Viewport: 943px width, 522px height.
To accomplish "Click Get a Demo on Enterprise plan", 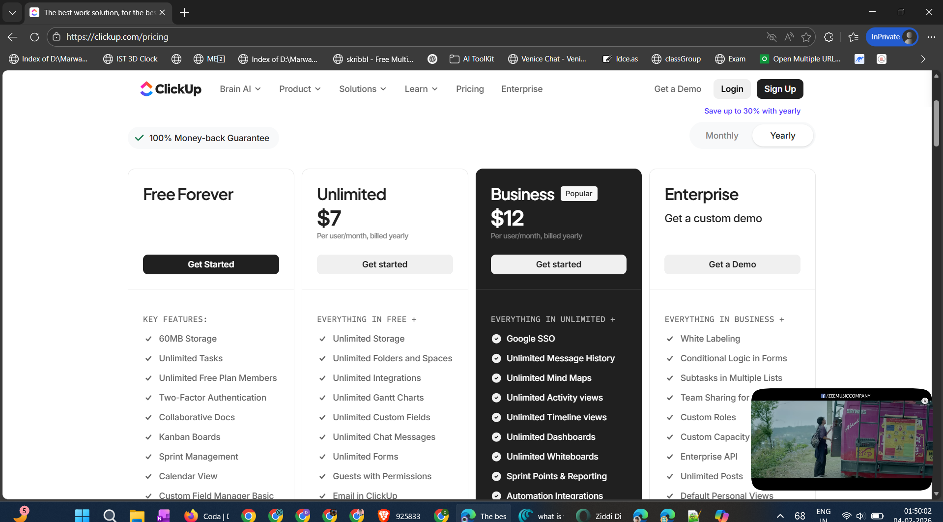I will (x=732, y=264).
